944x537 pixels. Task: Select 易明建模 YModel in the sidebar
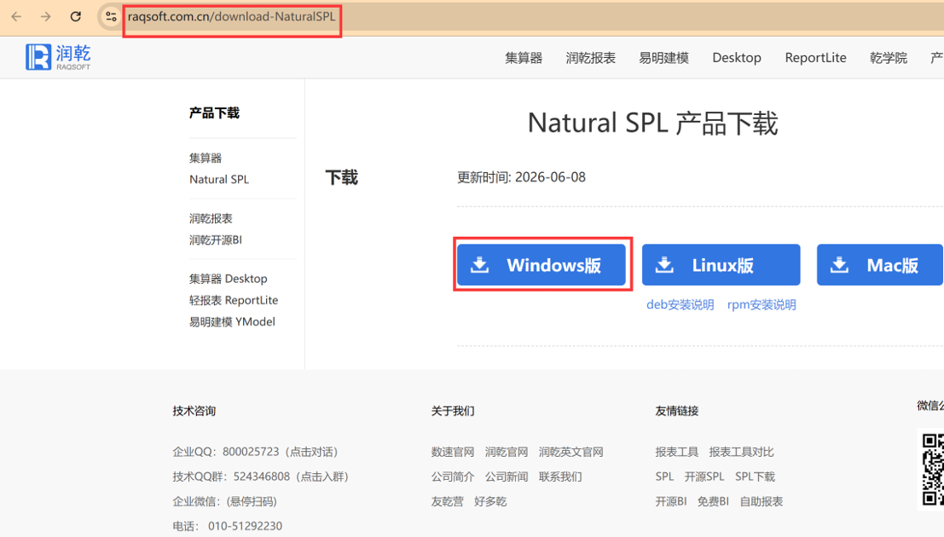[x=232, y=322]
